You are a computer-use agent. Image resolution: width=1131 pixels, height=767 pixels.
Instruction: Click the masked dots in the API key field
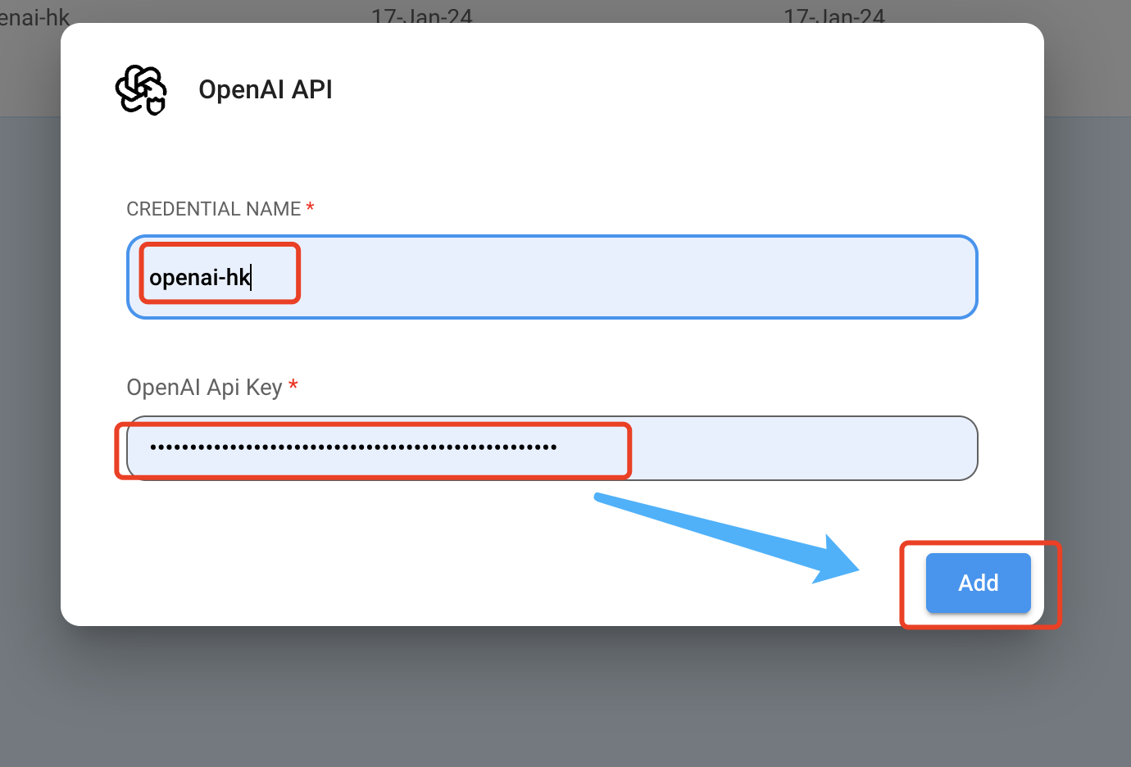[x=352, y=447]
